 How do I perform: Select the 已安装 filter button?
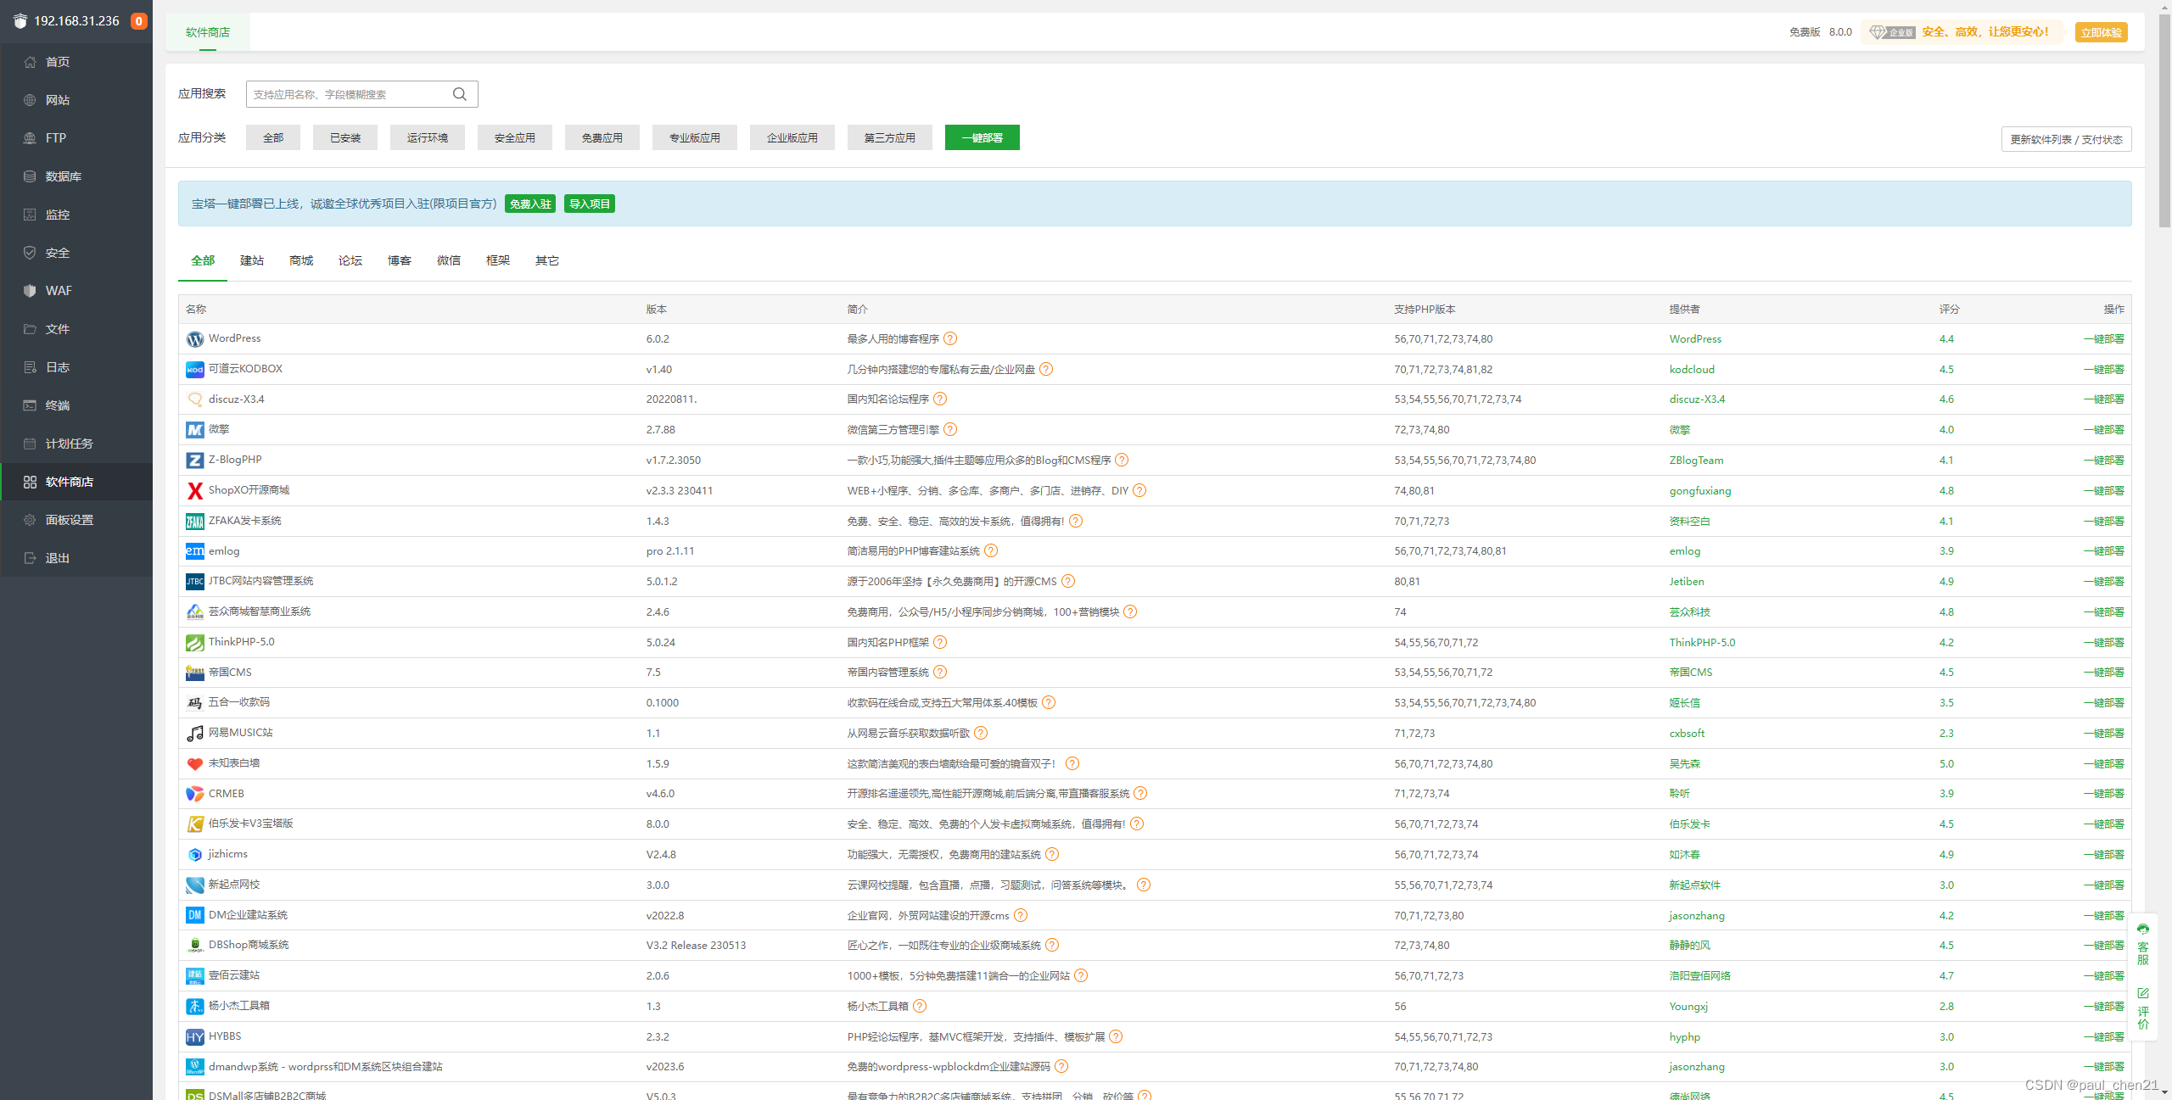click(344, 137)
